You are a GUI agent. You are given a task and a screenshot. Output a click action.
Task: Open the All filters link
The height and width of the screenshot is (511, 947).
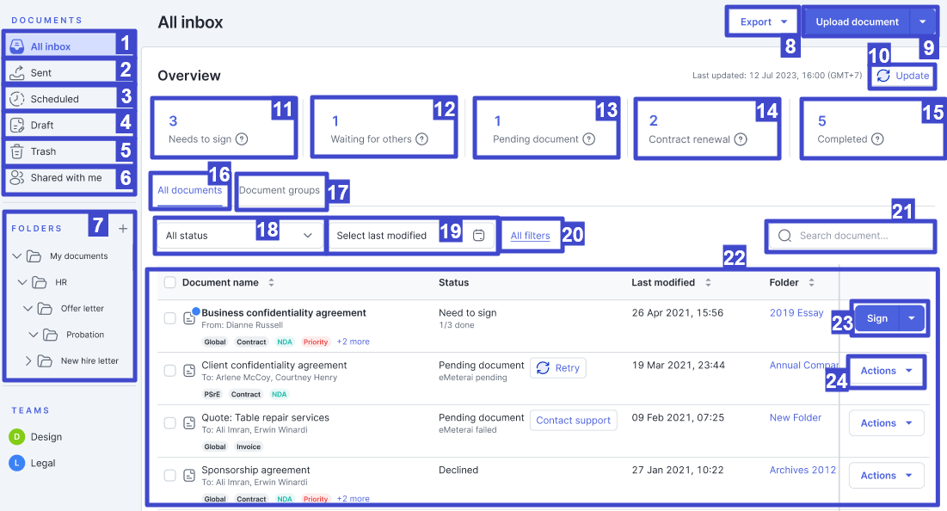tap(530, 236)
